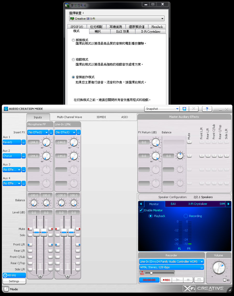The width and height of the screenshot is (234, 296).
Task: Mute Microphone FP left channel
Action: (x=30, y=229)
